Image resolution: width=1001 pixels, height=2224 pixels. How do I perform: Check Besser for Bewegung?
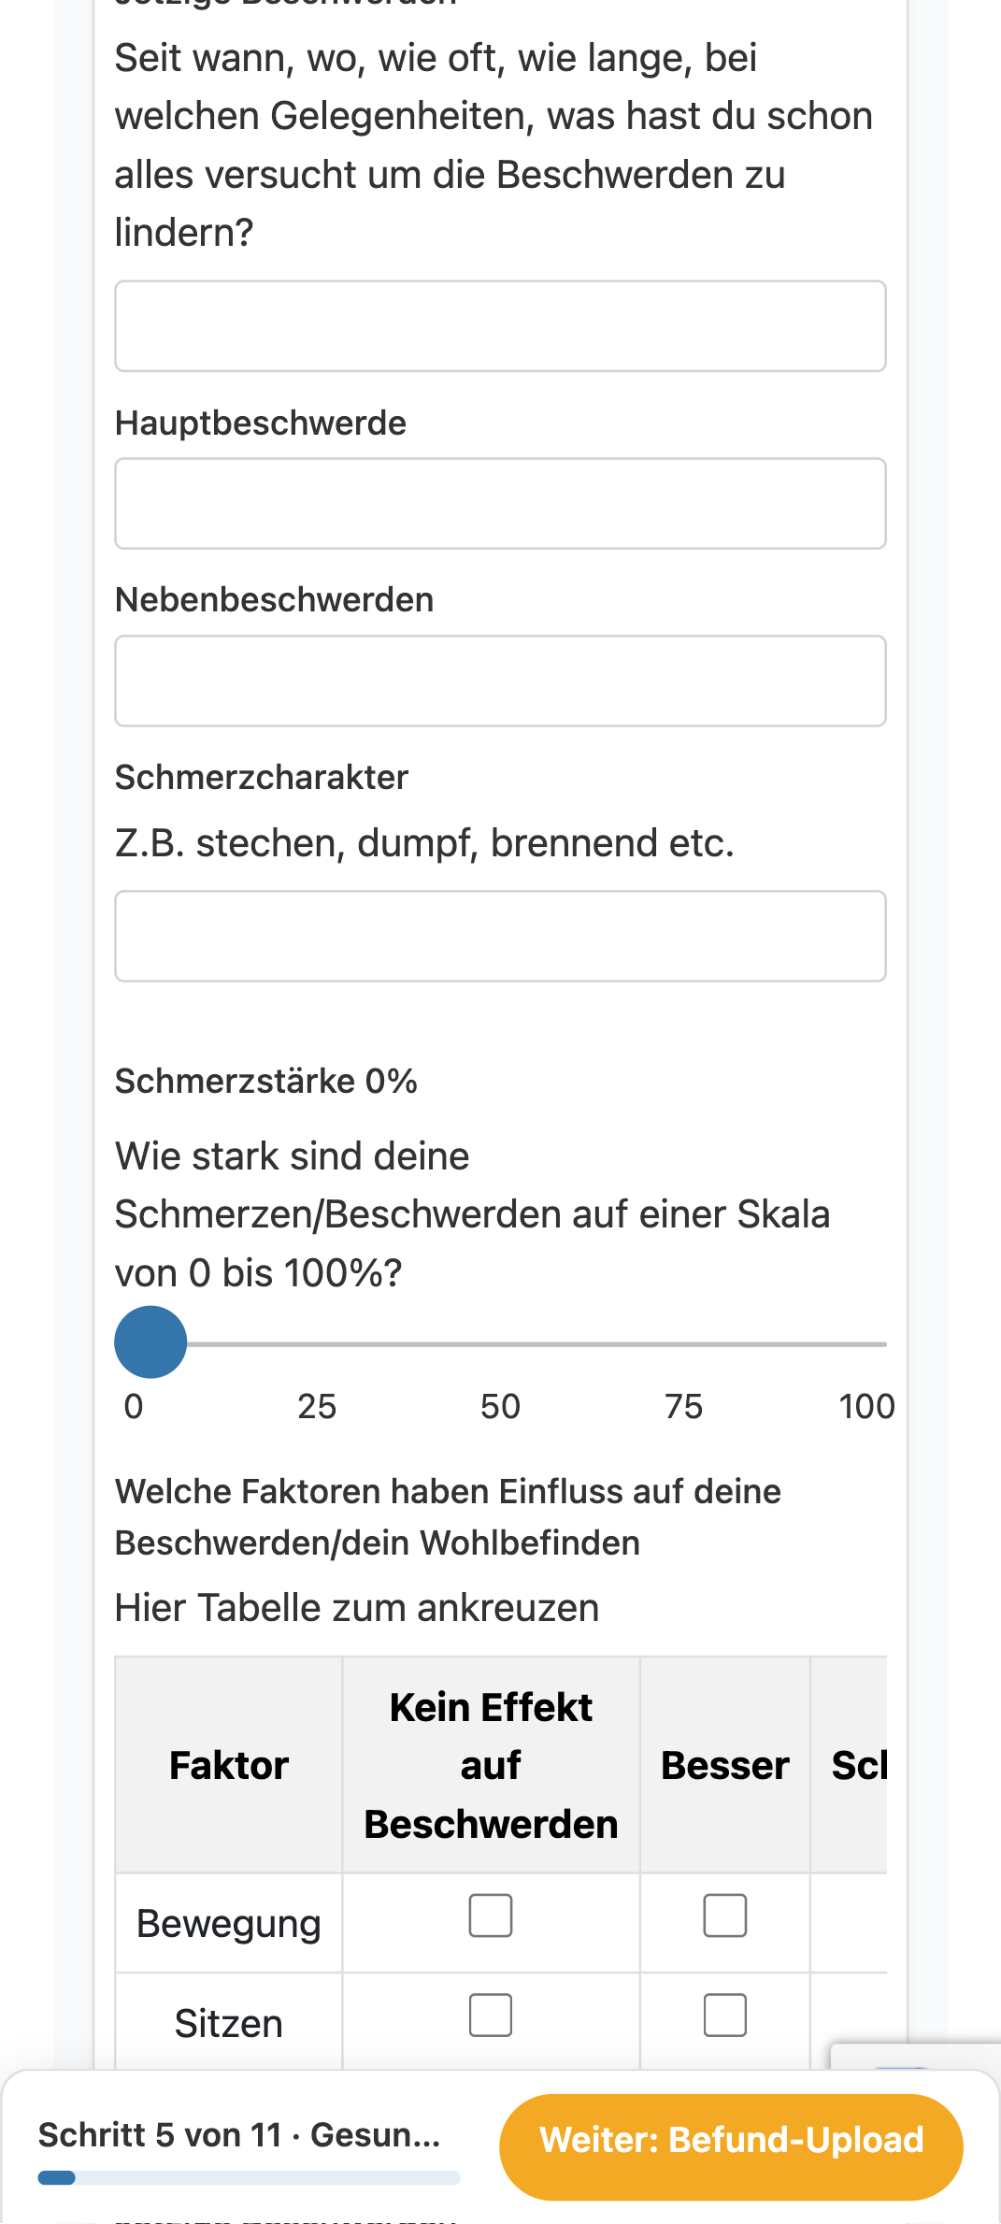725,1916
